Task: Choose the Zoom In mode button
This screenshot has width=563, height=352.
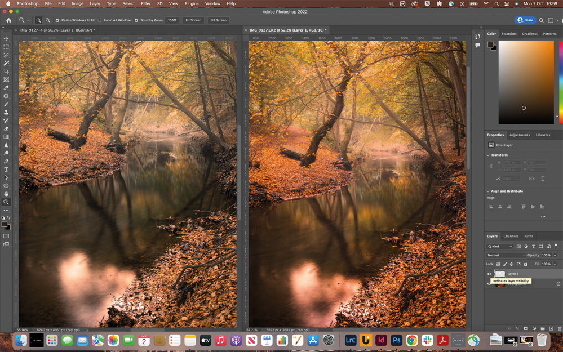Action: (38, 20)
